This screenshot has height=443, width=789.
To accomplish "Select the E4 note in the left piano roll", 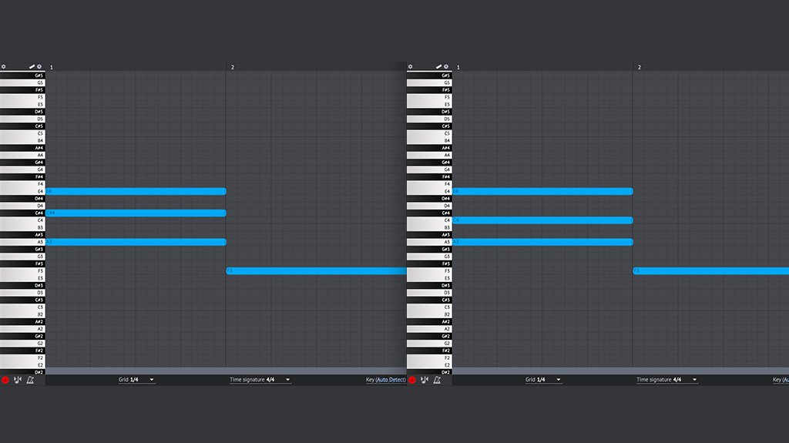I will coord(136,191).
